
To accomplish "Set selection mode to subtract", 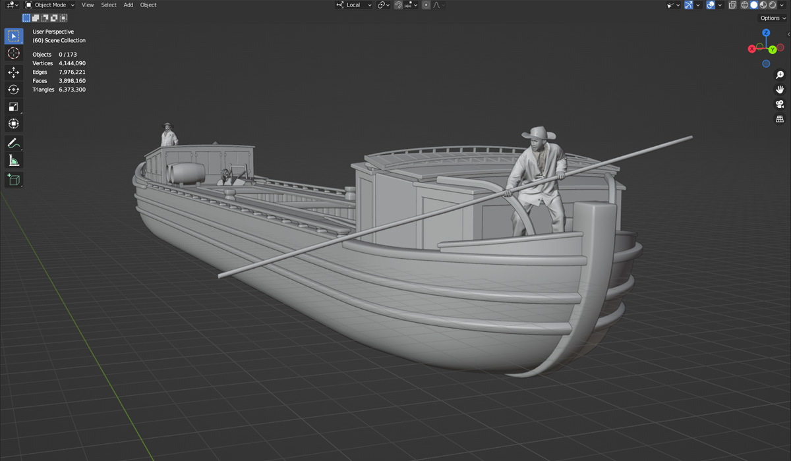I will pyautogui.click(x=45, y=18).
